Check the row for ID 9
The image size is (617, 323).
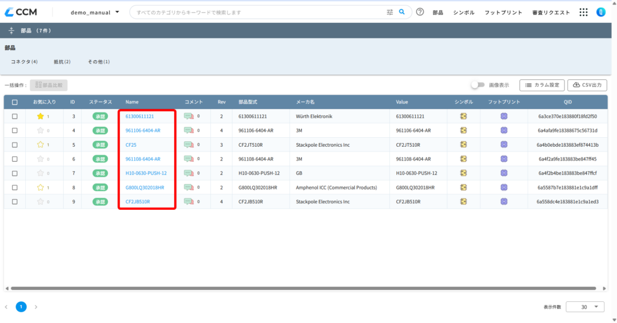click(14, 201)
